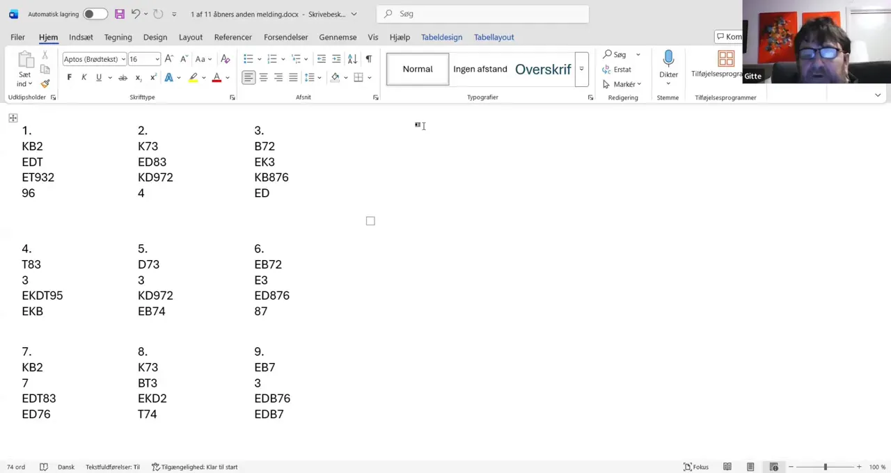Toggle show paragraph marks (pilcrow)
Screen dimensions: 891x473
[368, 59]
